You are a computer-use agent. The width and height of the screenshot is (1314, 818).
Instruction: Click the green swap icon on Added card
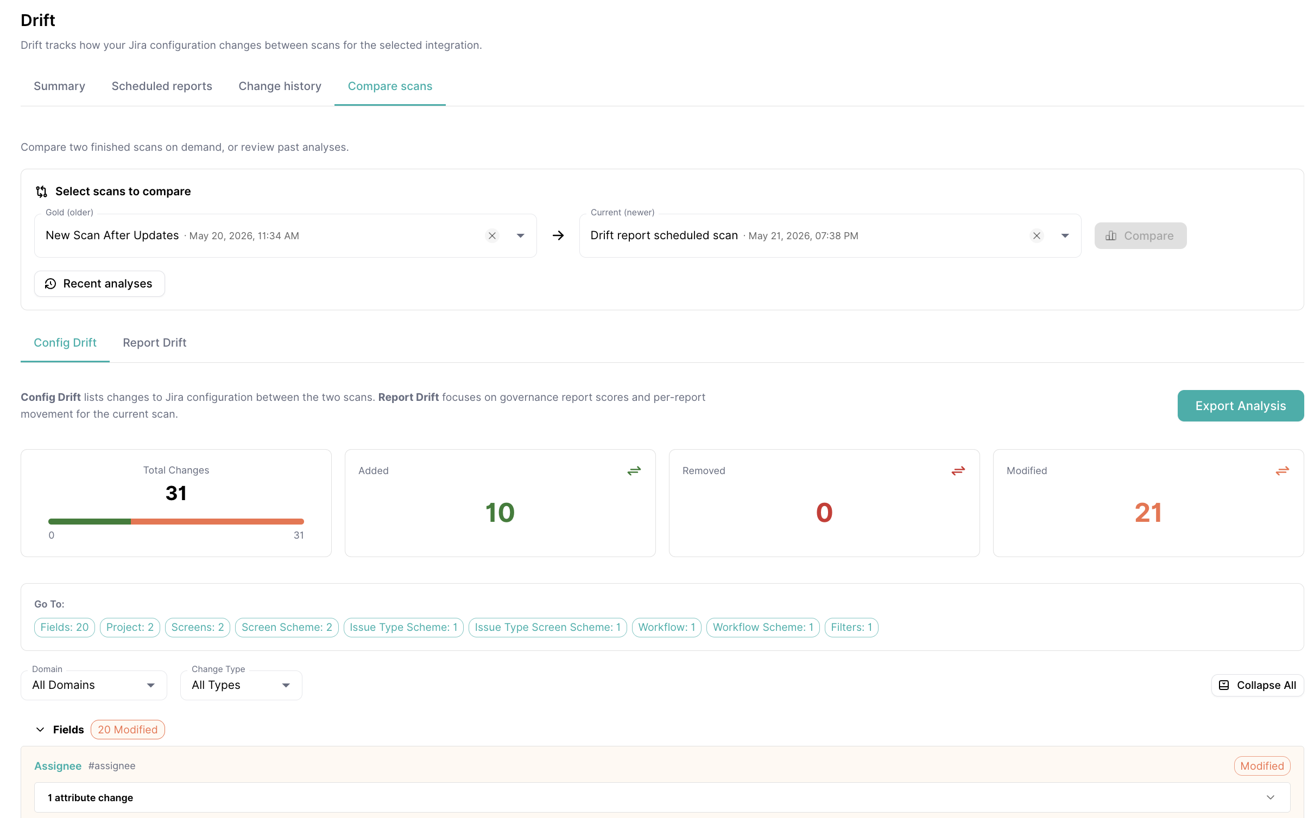click(x=634, y=471)
